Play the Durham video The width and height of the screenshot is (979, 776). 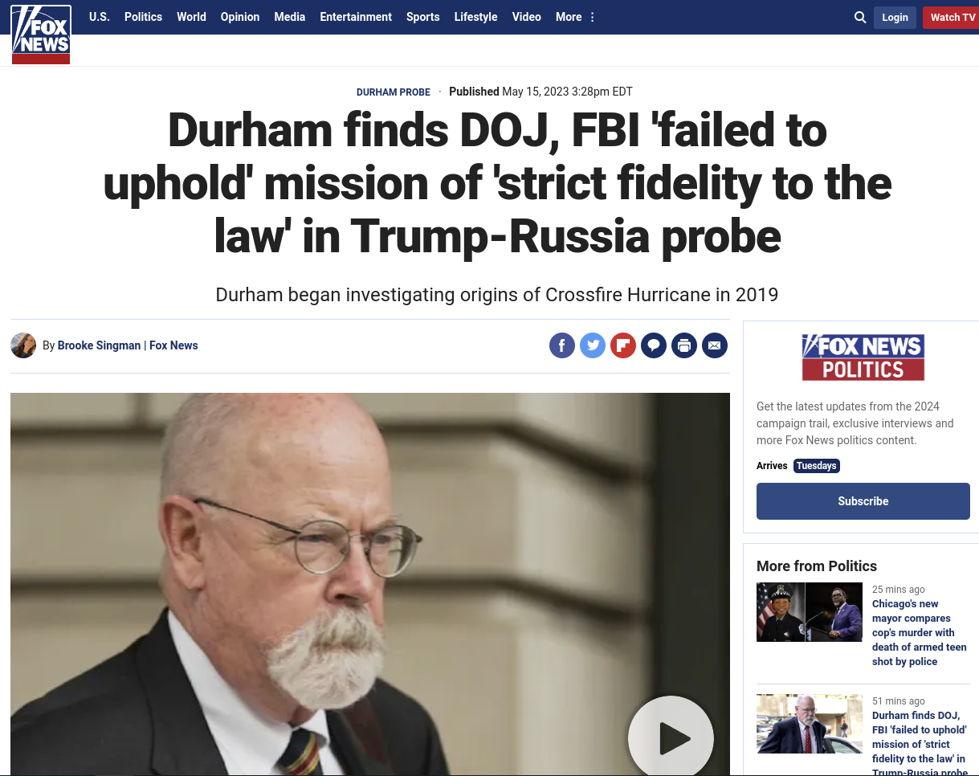(671, 737)
